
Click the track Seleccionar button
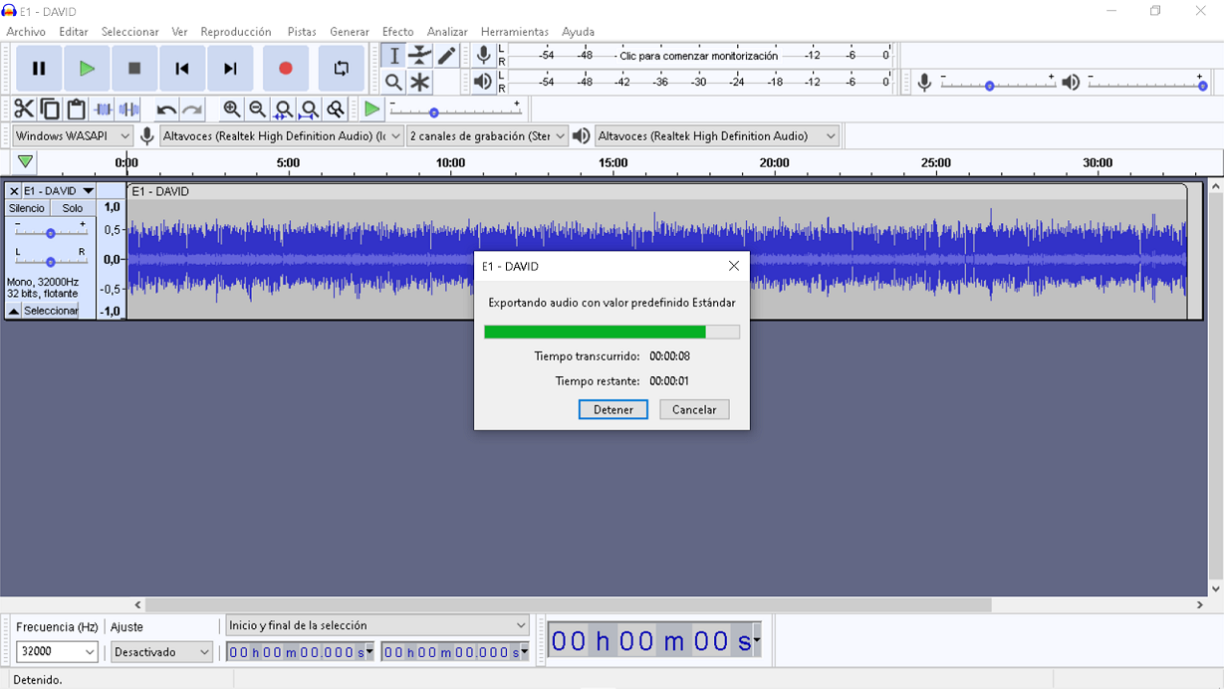click(x=51, y=312)
